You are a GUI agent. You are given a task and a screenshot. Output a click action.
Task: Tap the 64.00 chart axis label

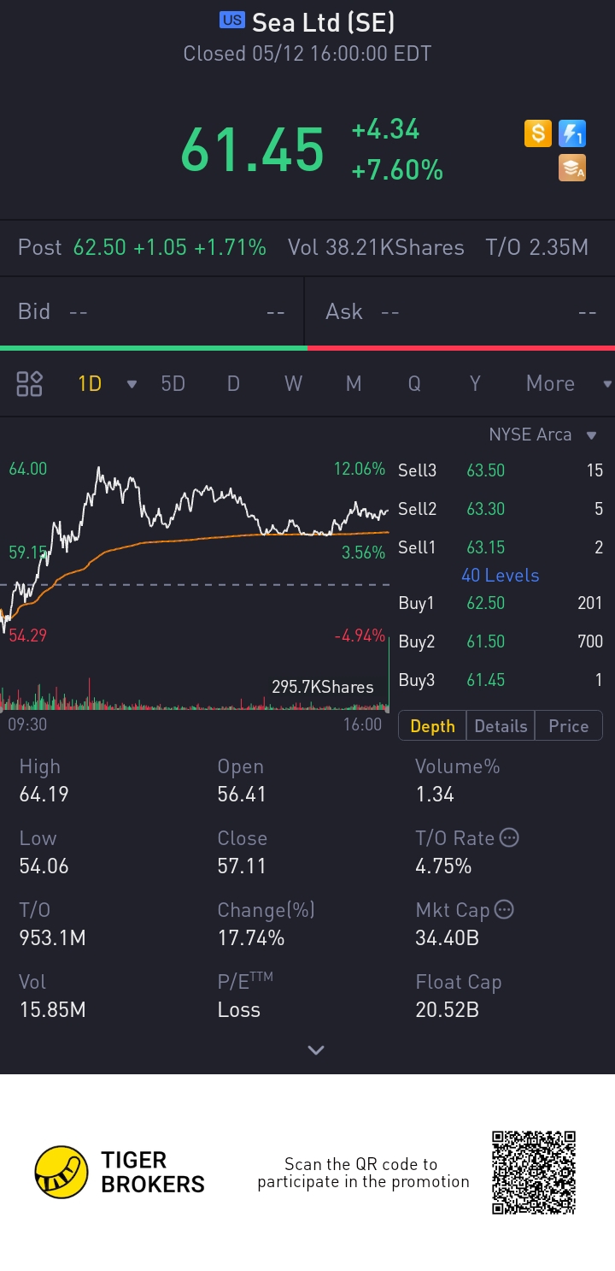28,469
